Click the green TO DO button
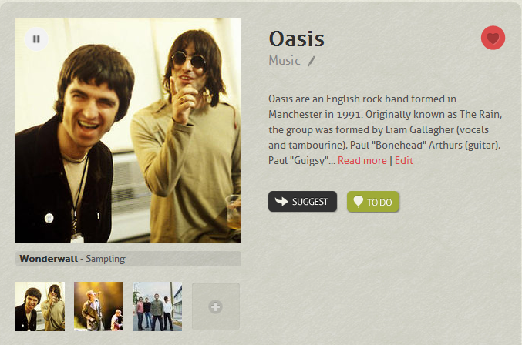The height and width of the screenshot is (345, 522). 373,202
